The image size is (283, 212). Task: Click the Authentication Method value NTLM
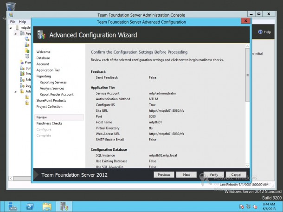point(154,99)
